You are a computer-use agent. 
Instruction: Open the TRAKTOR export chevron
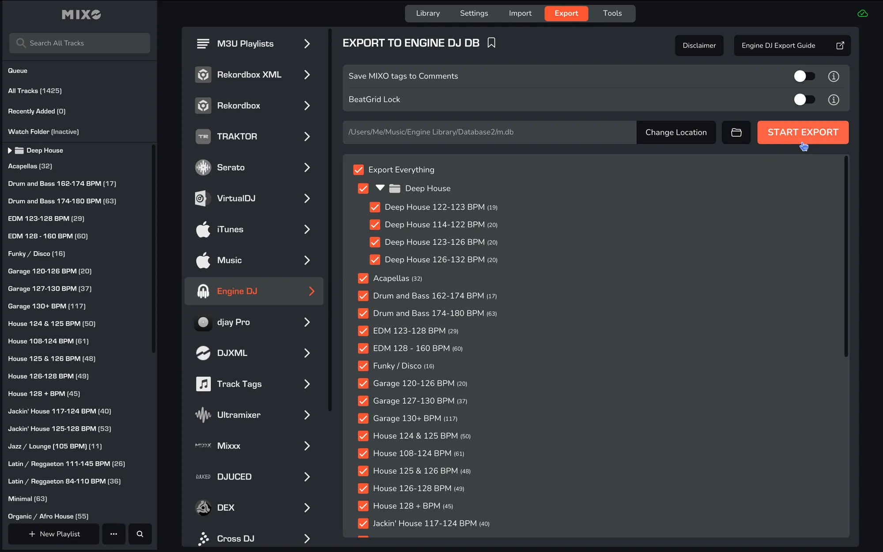pos(307,137)
